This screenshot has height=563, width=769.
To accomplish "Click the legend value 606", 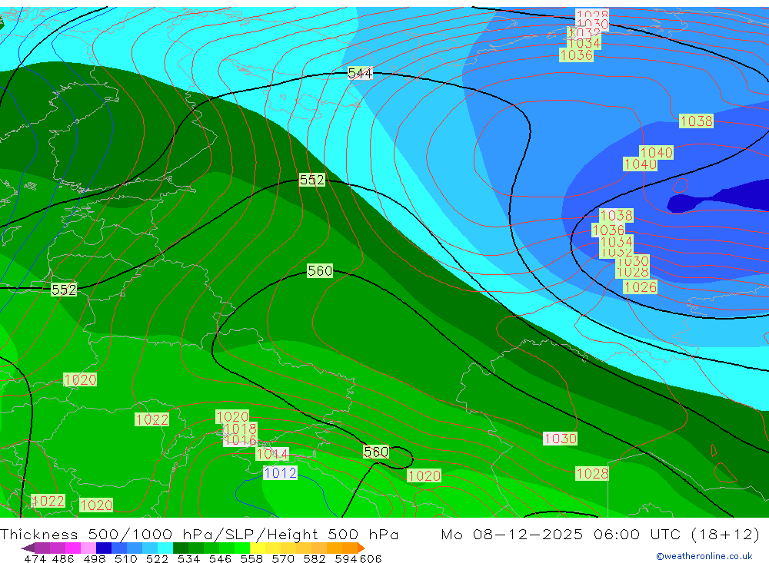I will point(370,558).
